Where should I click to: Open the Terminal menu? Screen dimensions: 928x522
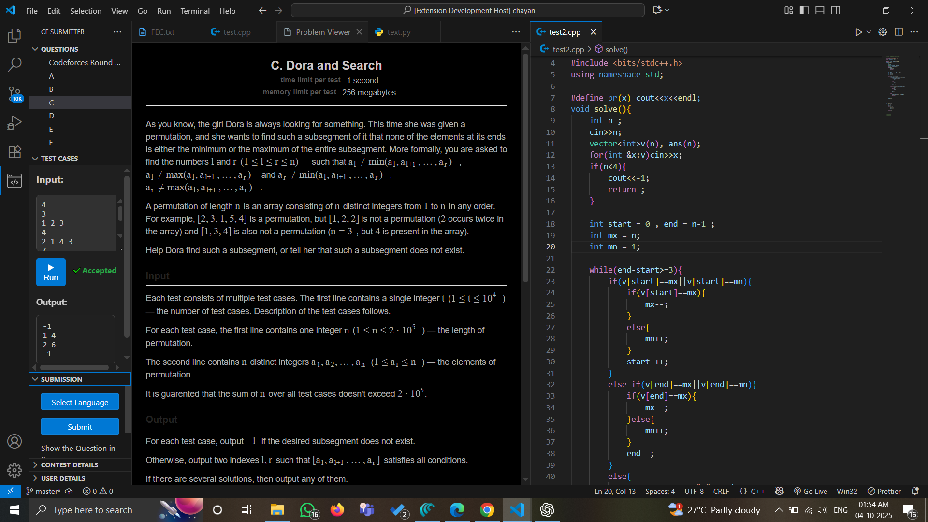195,11
